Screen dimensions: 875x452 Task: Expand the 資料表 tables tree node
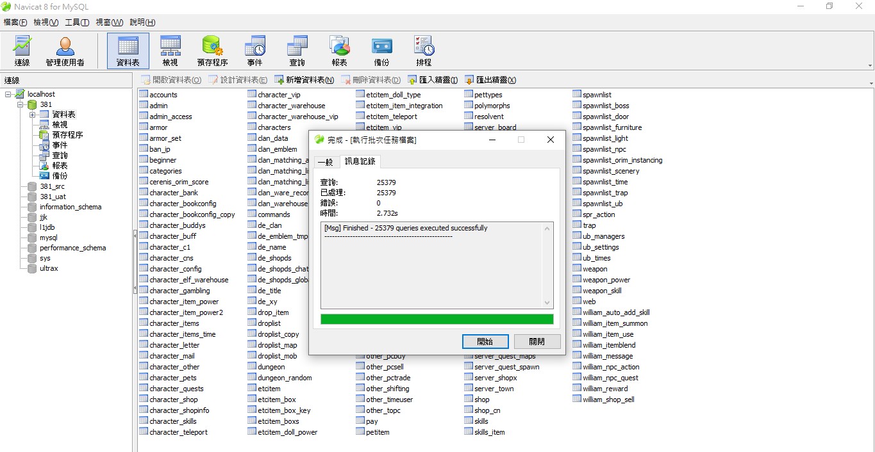pyautogui.click(x=32, y=114)
